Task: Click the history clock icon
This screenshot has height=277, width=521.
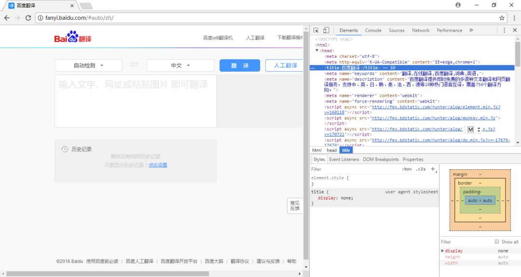Action: [x=65, y=149]
